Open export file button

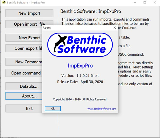24,48
